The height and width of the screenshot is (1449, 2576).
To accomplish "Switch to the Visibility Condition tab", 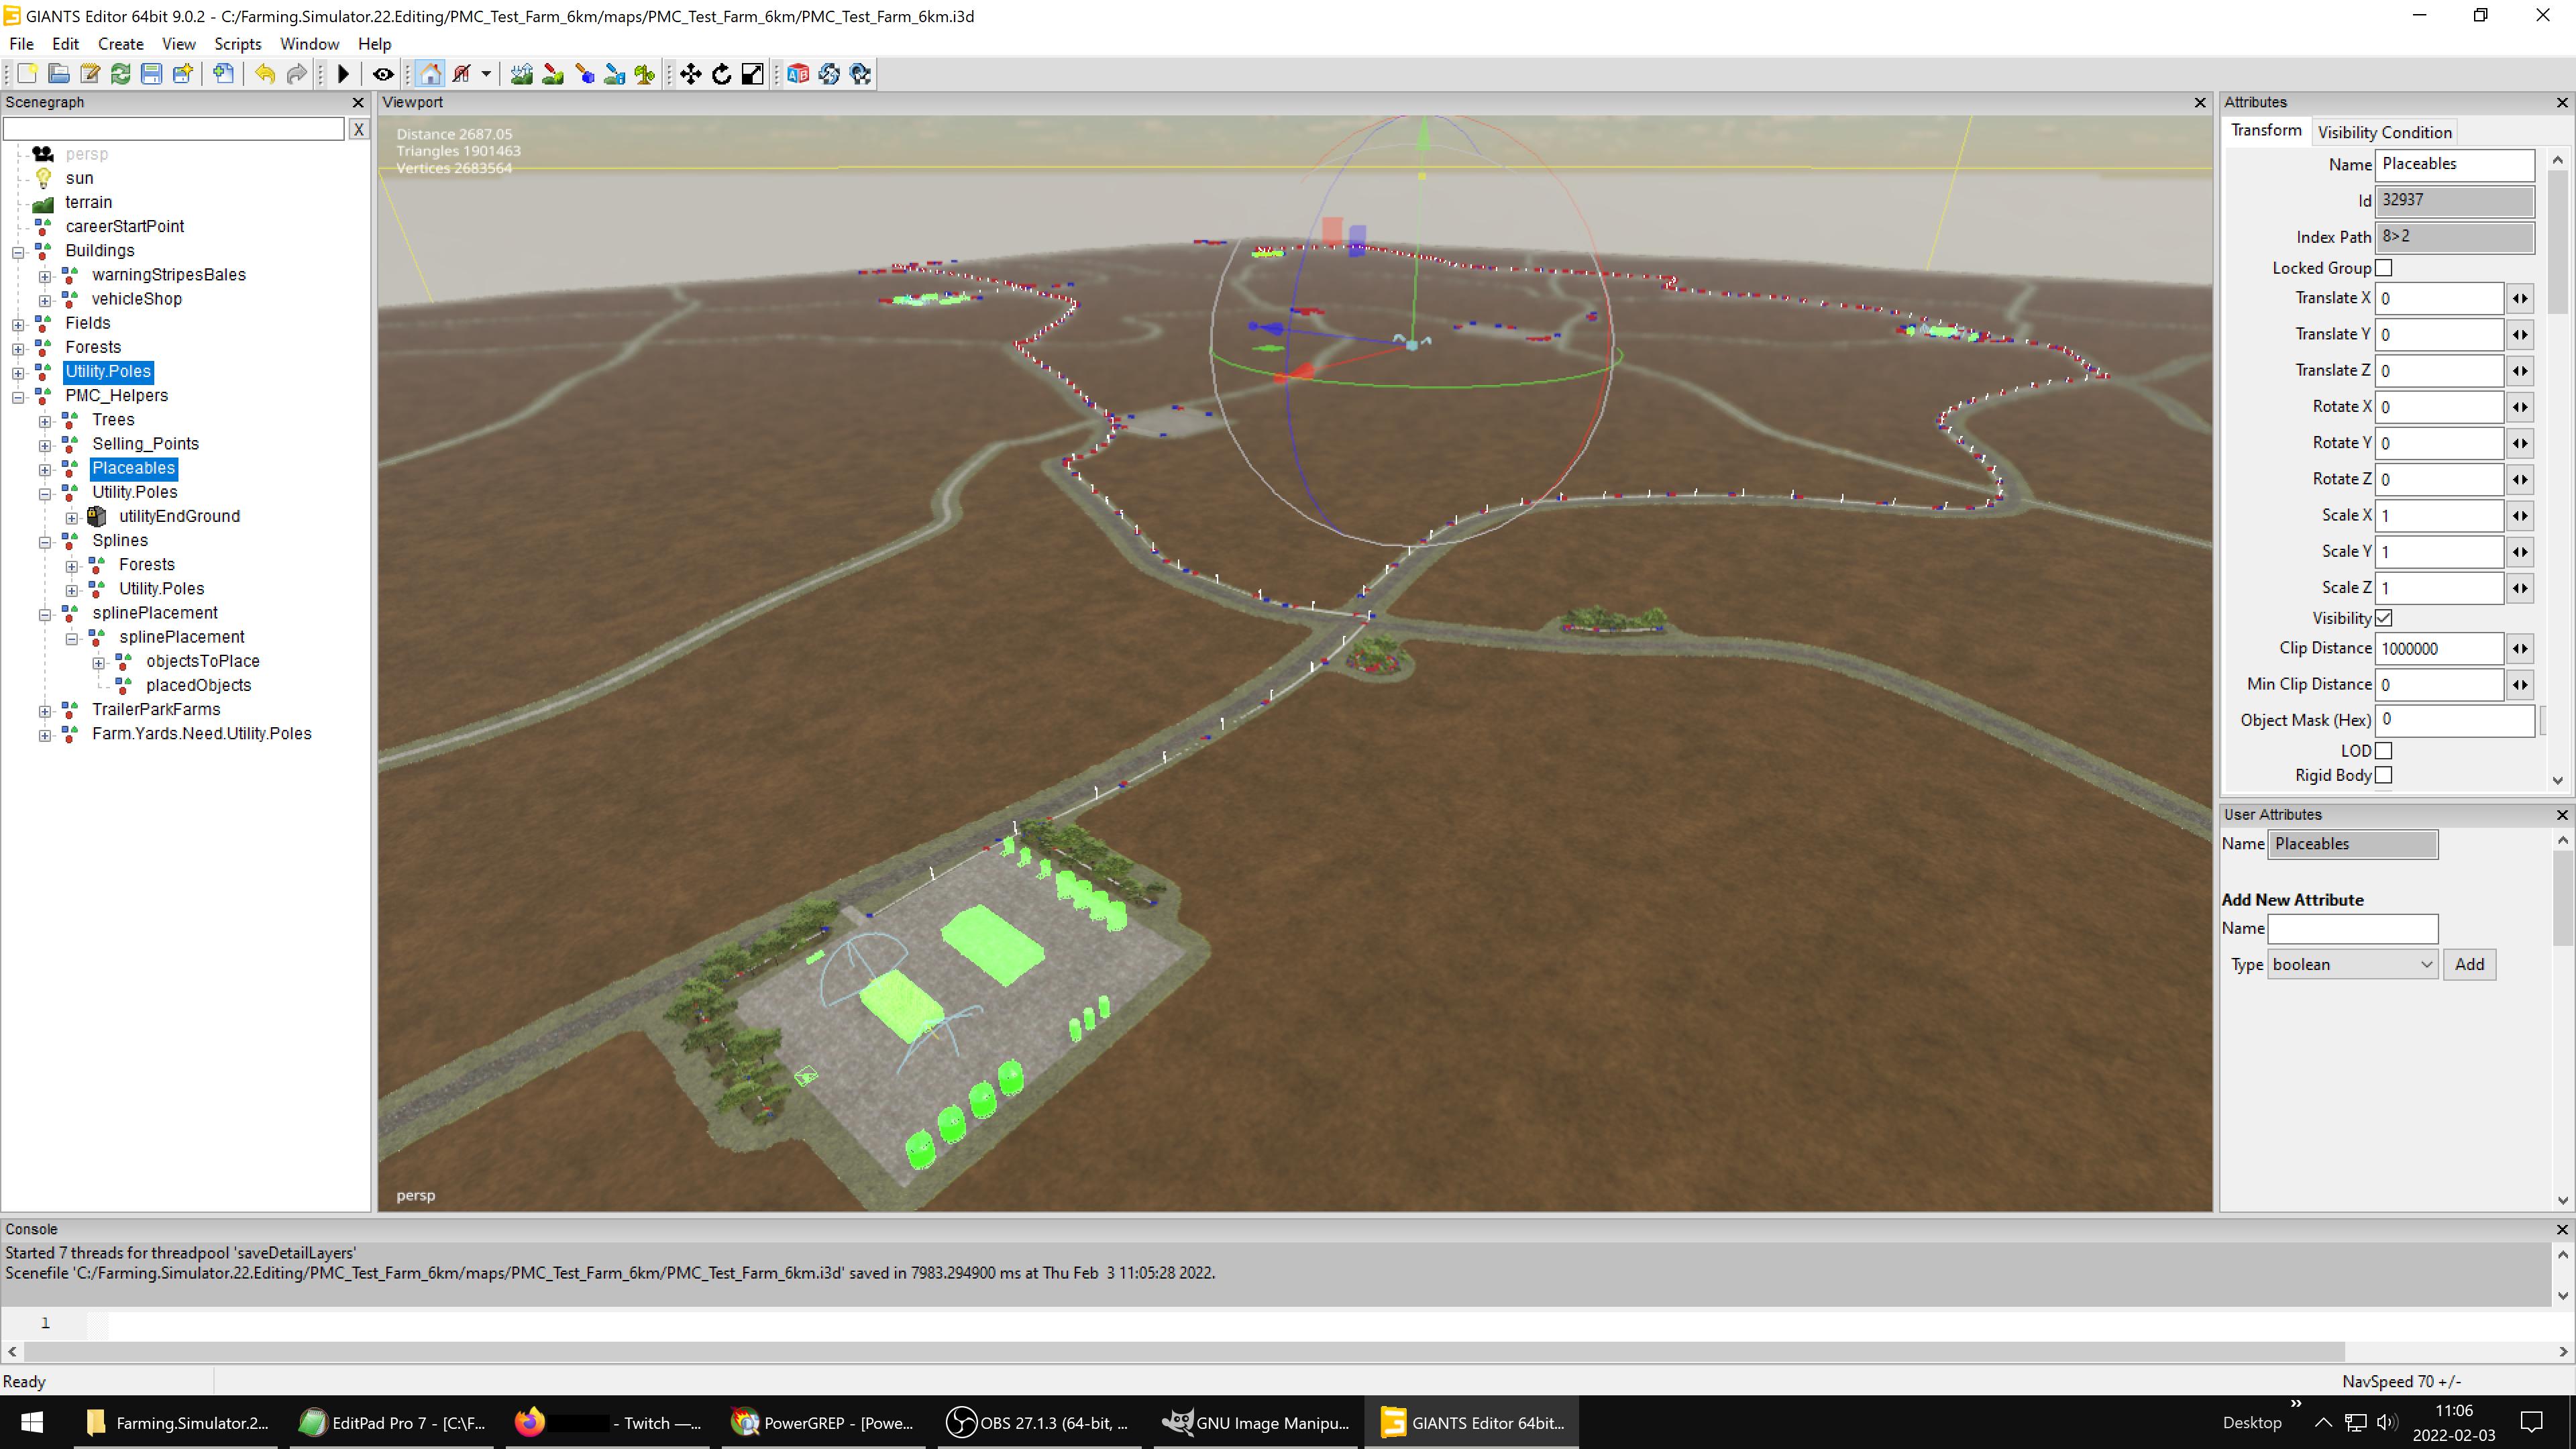I will click(x=2384, y=132).
